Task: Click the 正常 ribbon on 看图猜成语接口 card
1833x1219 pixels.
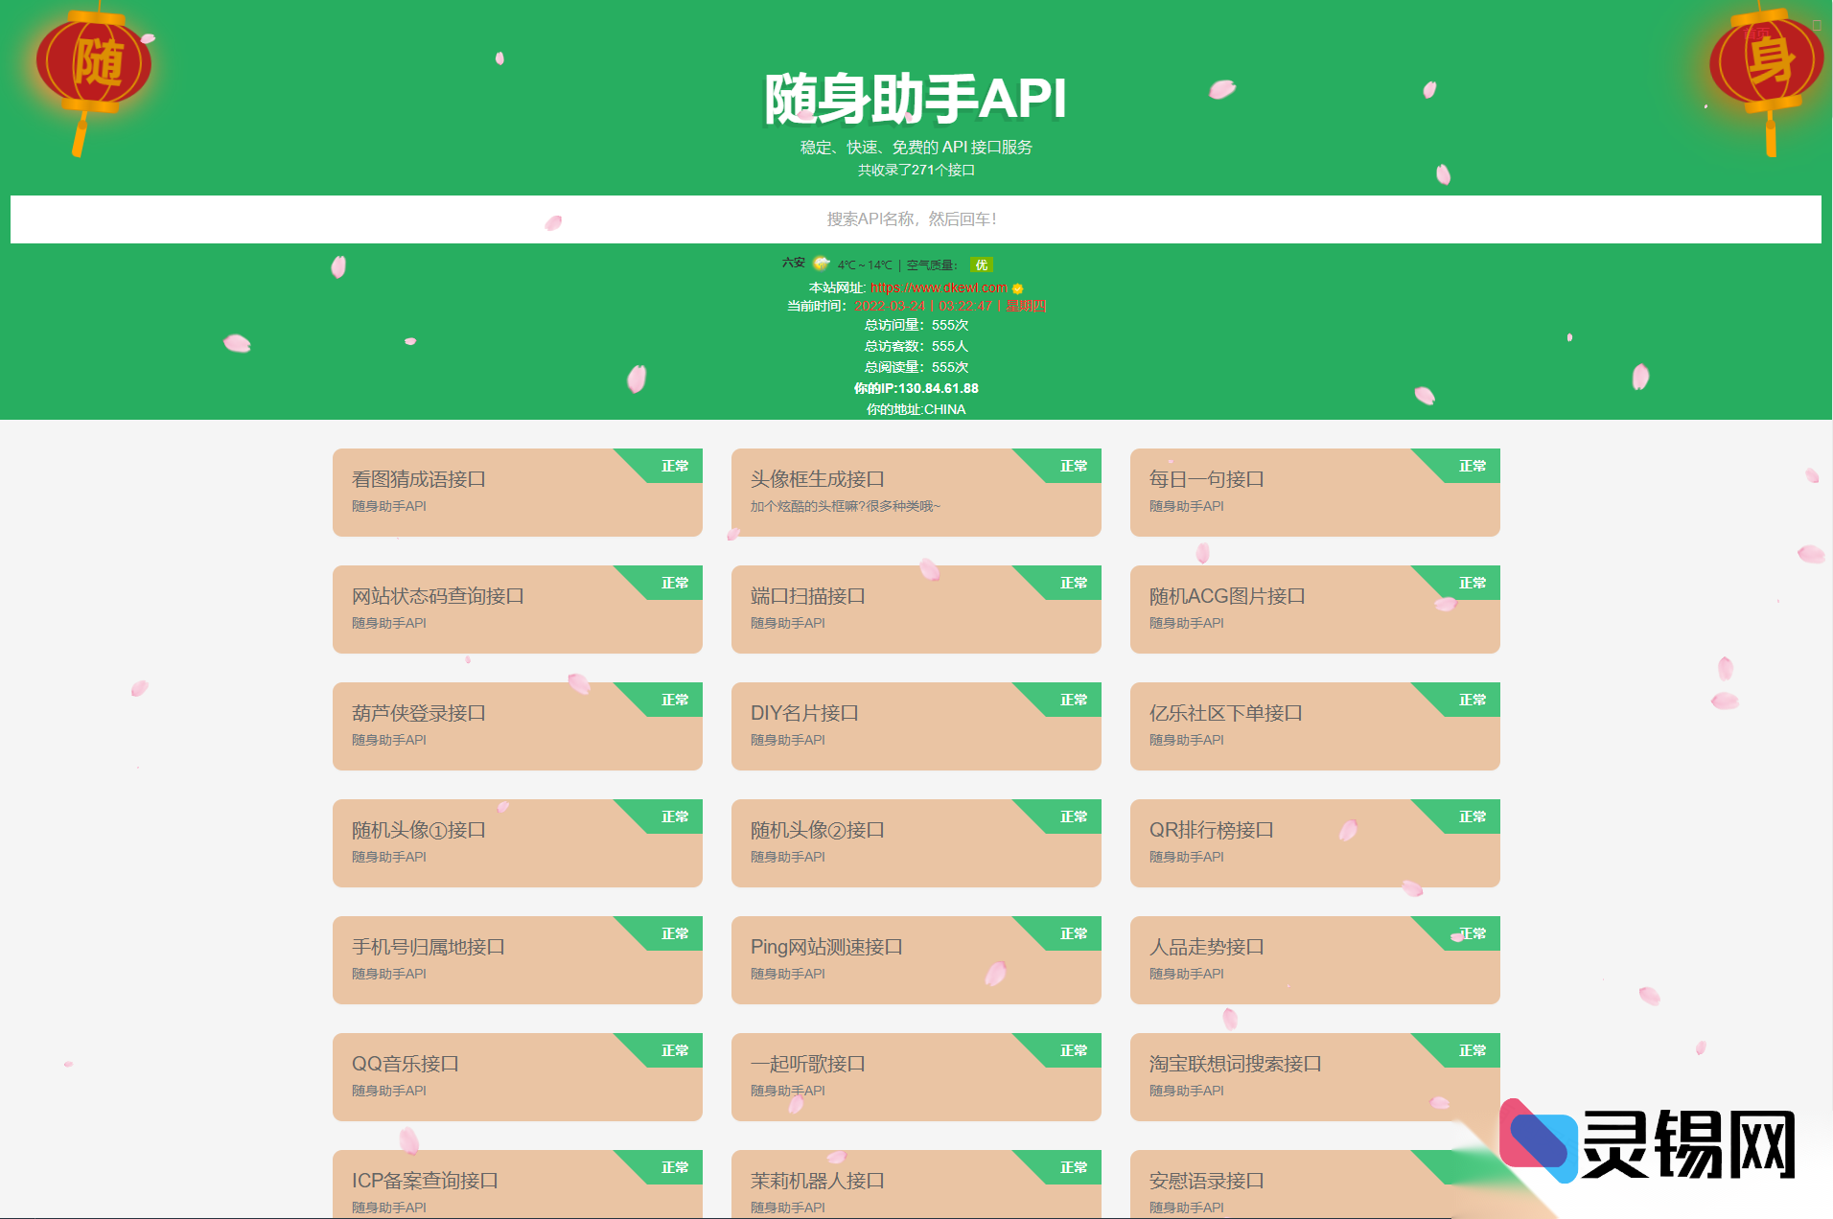Action: tap(674, 466)
